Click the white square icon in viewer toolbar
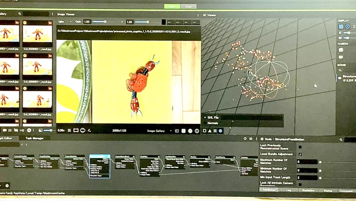Image resolution: width=356 pixels, height=201 pixels. [183, 131]
